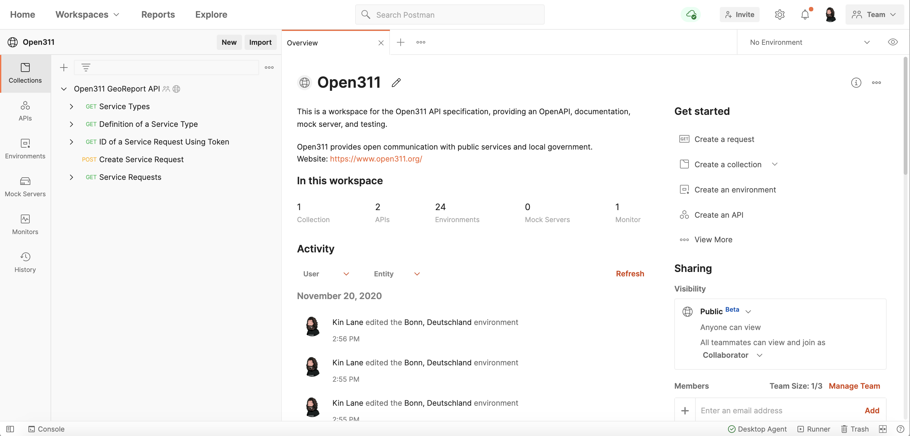Expand the Service Types request
This screenshot has width=910, height=436.
[71, 107]
